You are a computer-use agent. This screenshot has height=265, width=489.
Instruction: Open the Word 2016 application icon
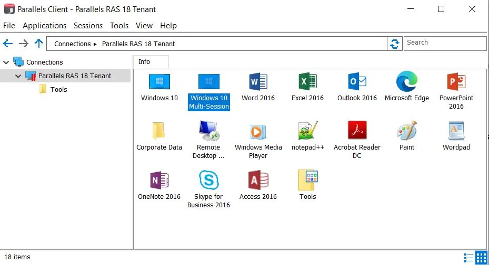[x=258, y=82]
